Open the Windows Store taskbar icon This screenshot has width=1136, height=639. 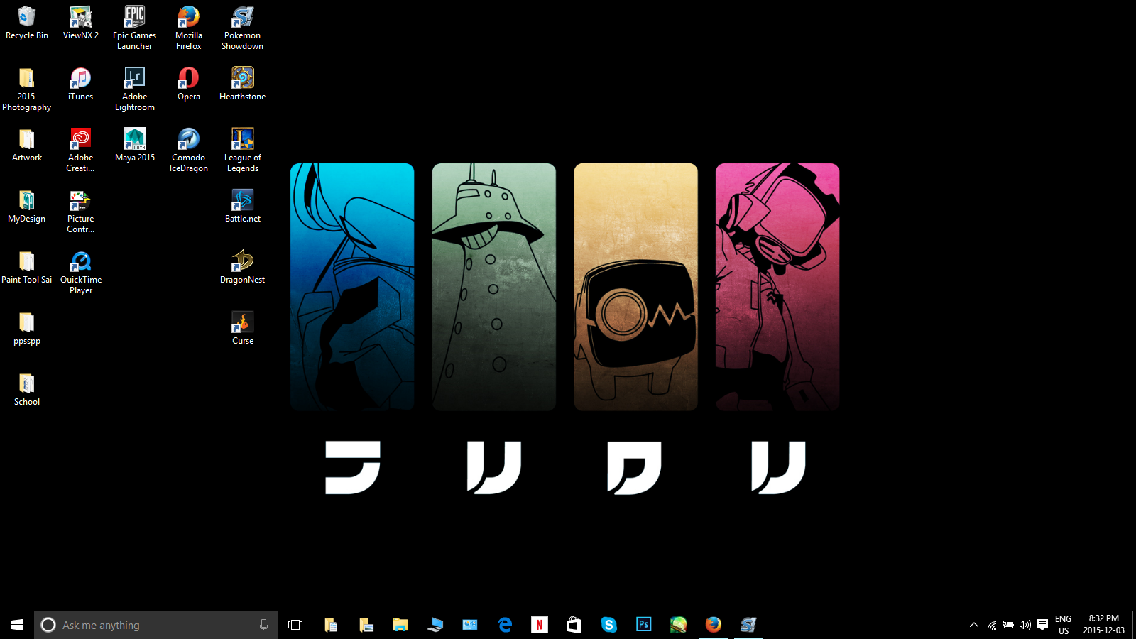(x=574, y=625)
